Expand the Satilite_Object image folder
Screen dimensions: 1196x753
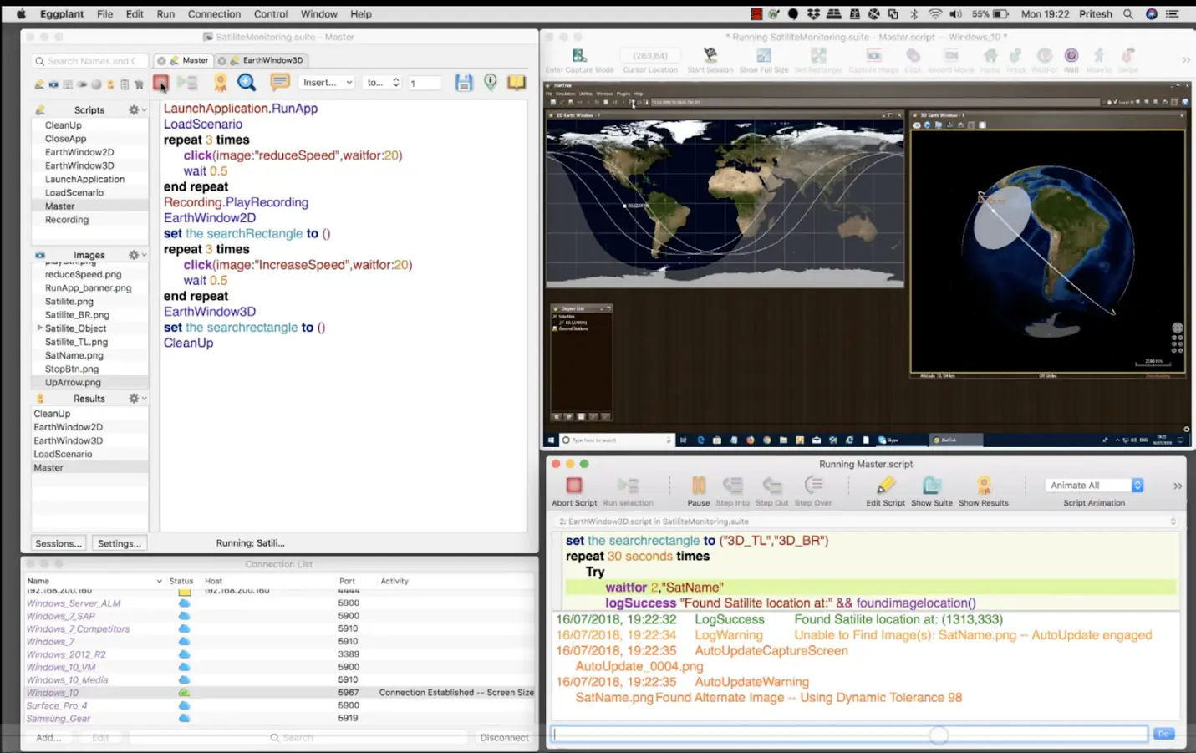(x=39, y=328)
